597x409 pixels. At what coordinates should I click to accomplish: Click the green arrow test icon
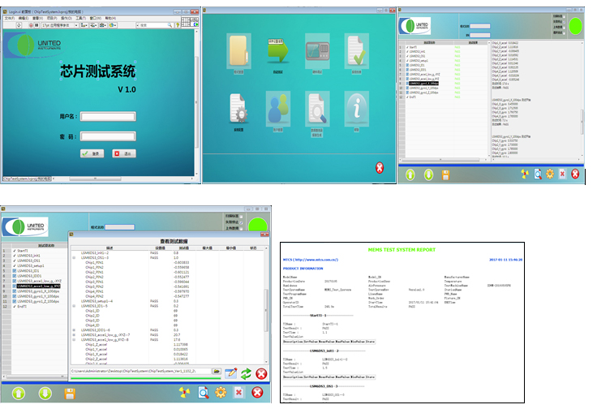click(x=278, y=52)
